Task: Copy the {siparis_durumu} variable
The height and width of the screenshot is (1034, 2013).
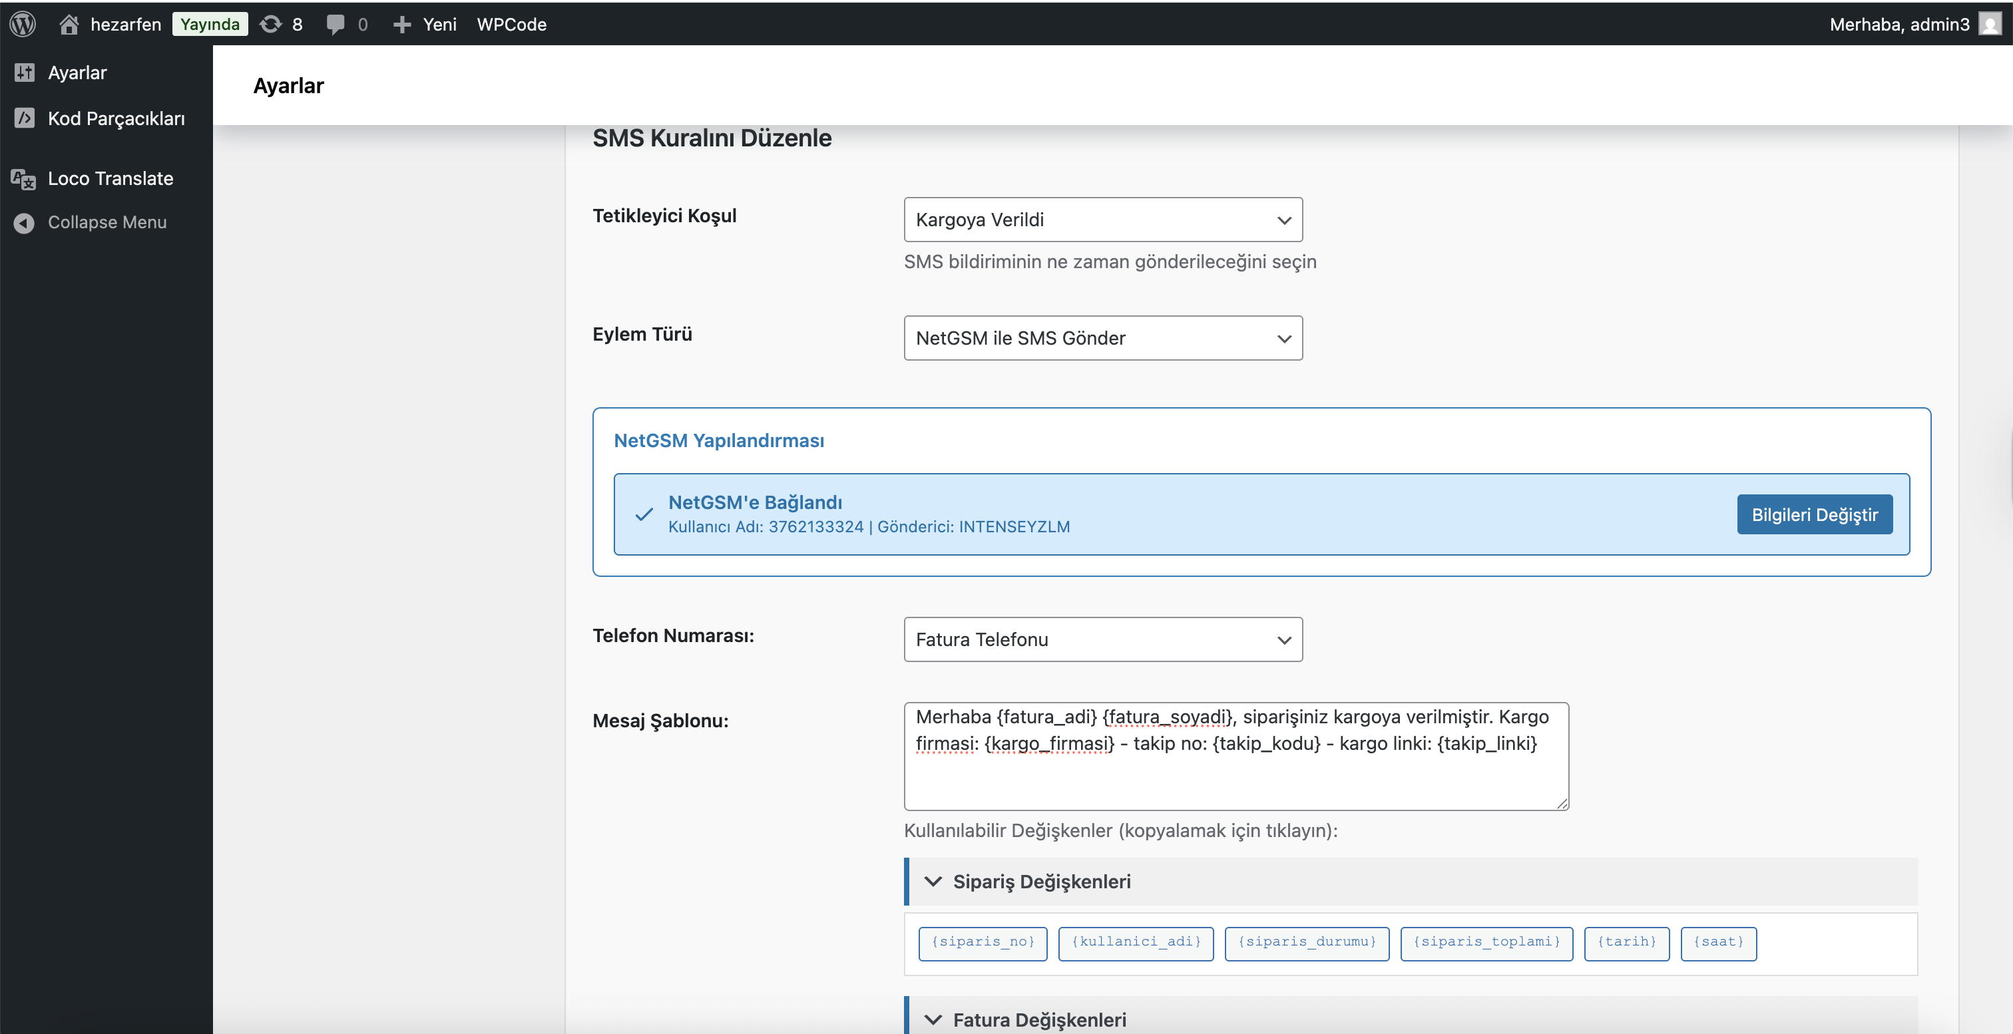Action: click(1307, 944)
